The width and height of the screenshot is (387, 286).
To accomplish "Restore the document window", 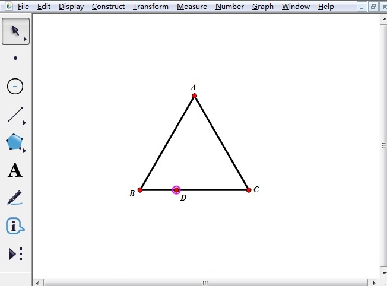I will (x=373, y=7).
